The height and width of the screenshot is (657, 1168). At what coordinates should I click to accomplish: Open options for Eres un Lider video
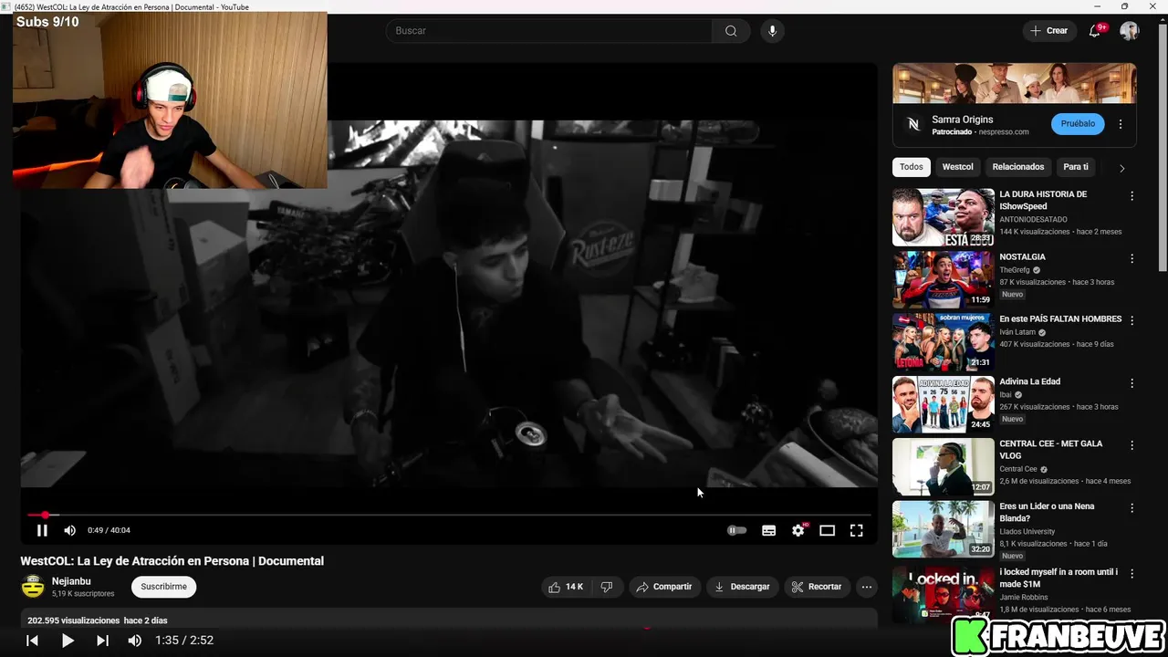pos(1132,508)
